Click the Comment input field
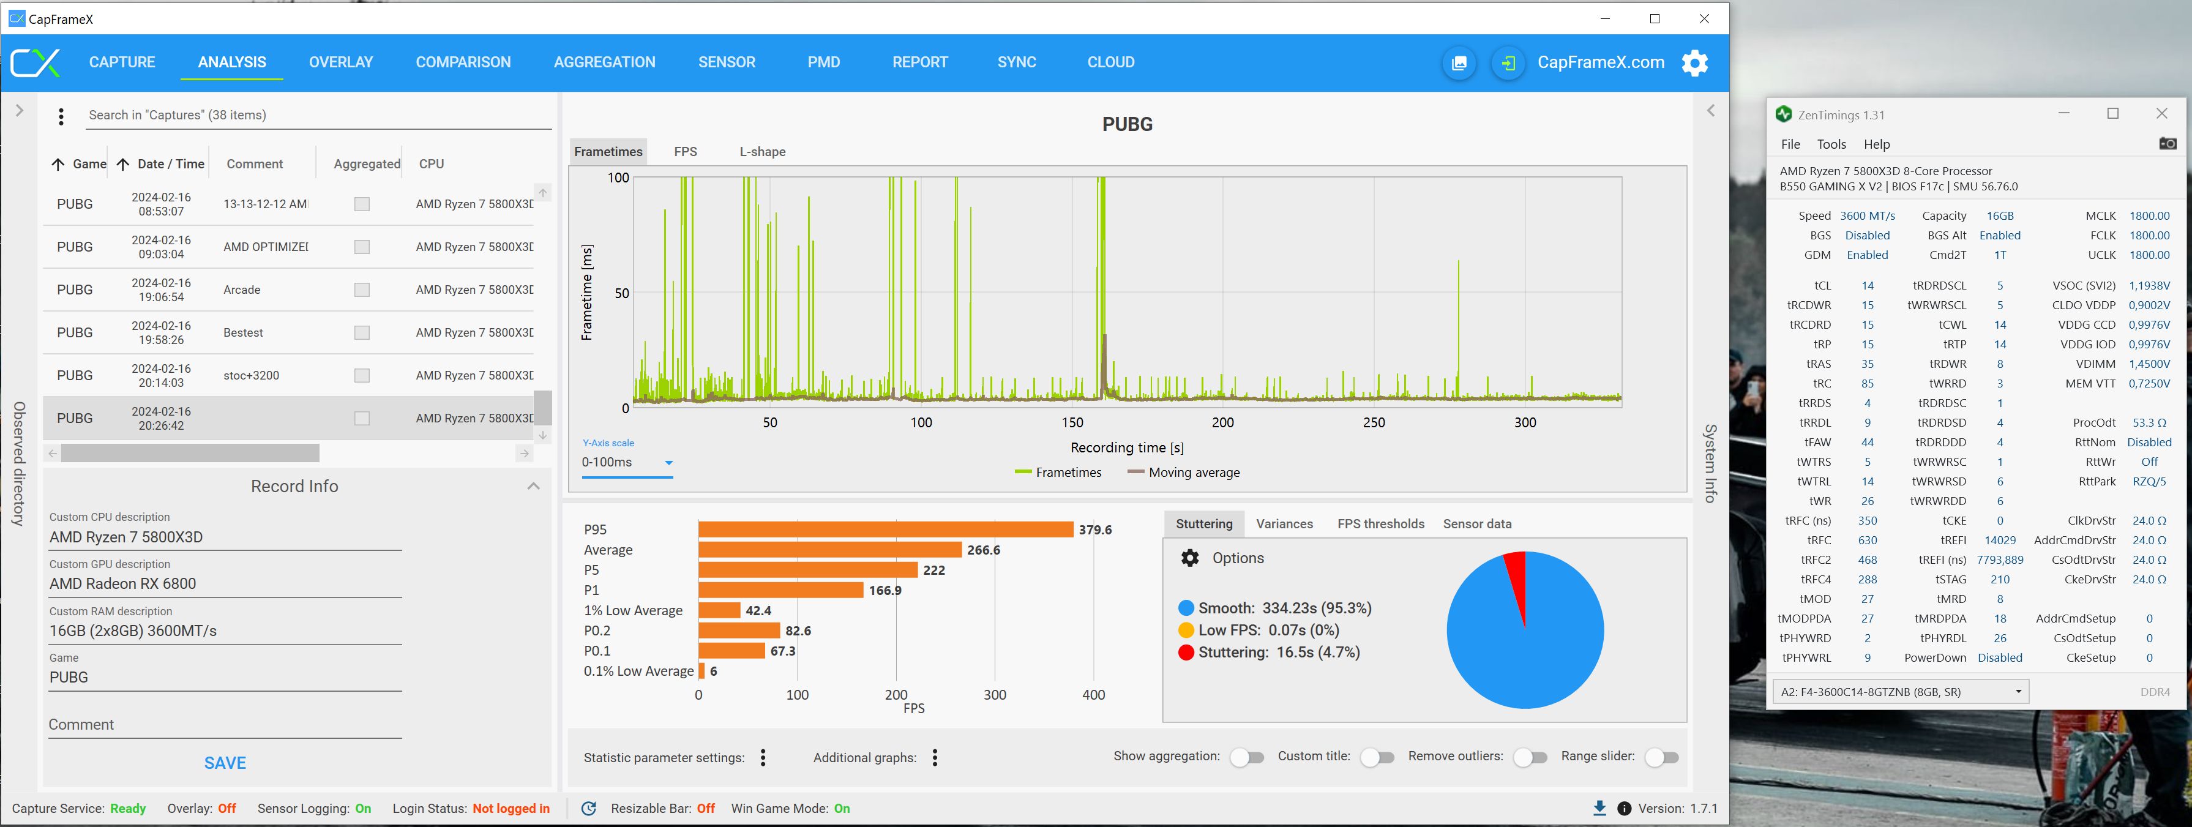The image size is (2192, 827). (x=225, y=725)
